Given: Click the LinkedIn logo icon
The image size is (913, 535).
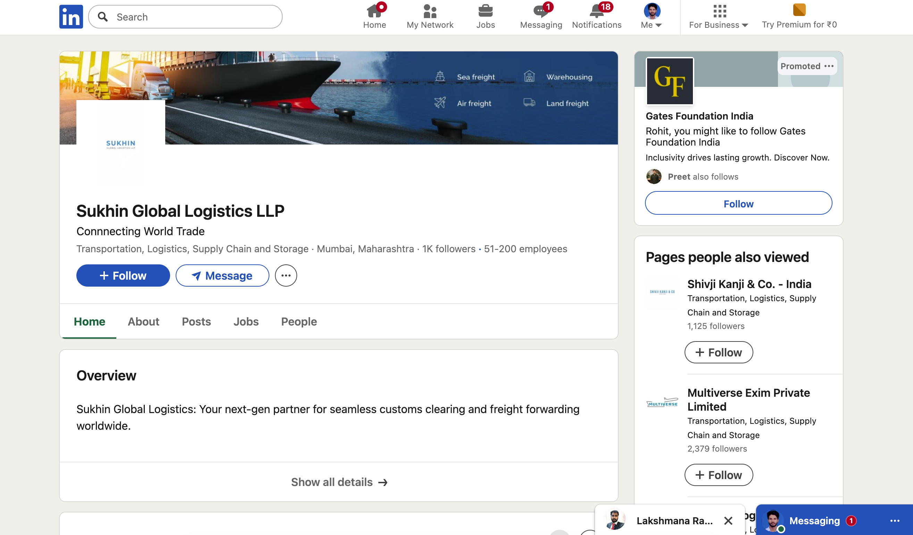Looking at the screenshot, I should [71, 17].
